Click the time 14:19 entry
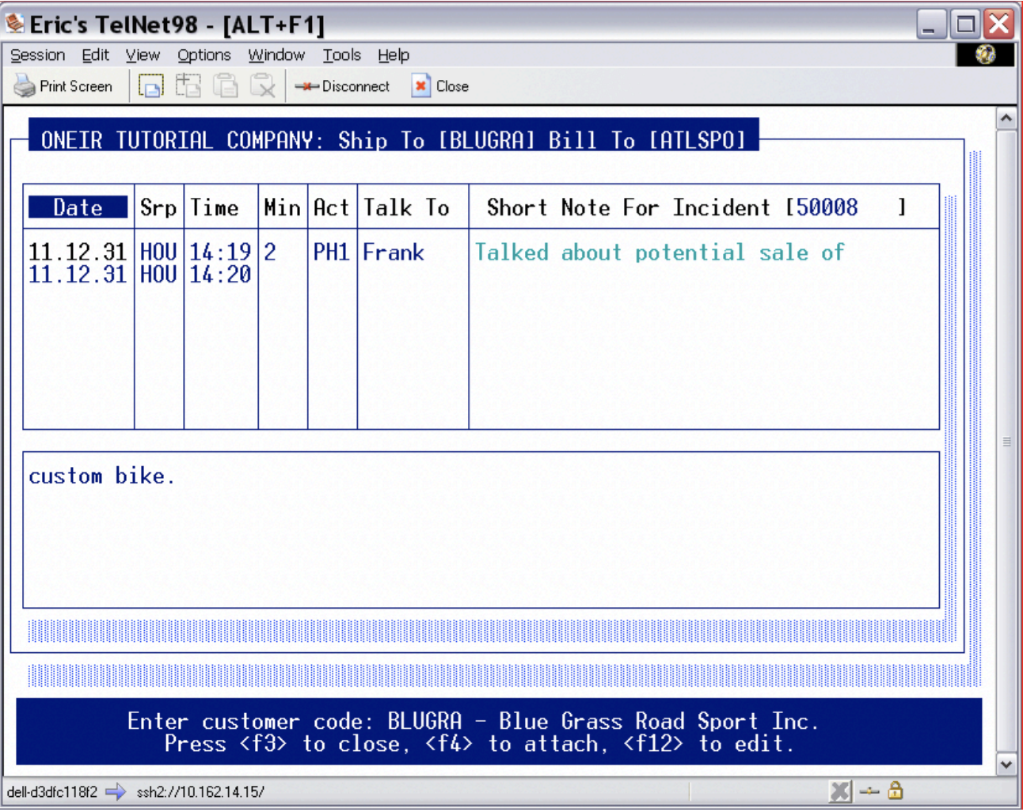Viewport: 1023px width, 812px height. (x=220, y=252)
